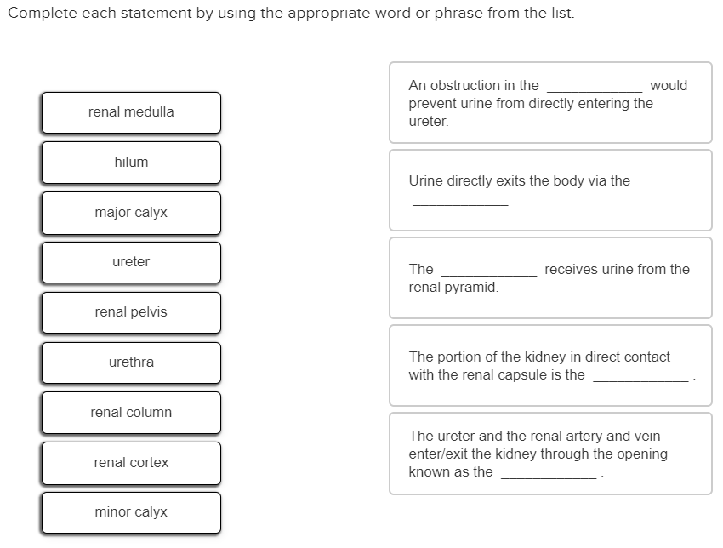Viewport: 723px width, 548px height.
Task: Select the urethra word tile
Action: point(131,362)
